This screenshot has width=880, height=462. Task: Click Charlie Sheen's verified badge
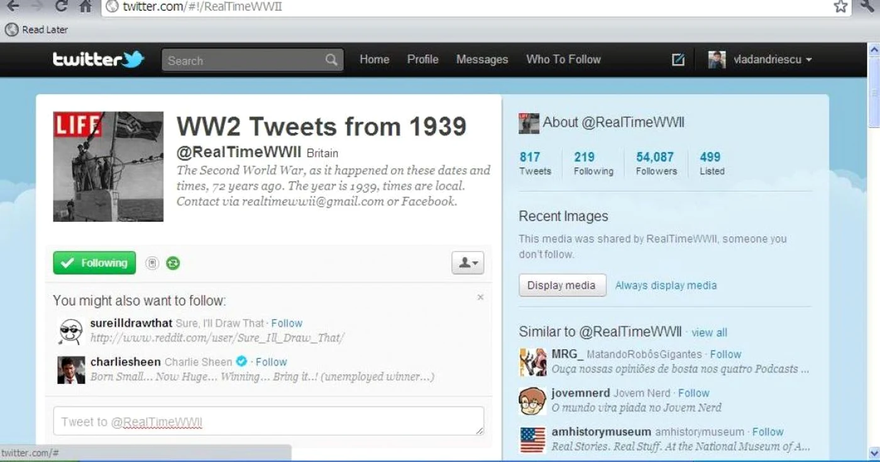pos(241,361)
